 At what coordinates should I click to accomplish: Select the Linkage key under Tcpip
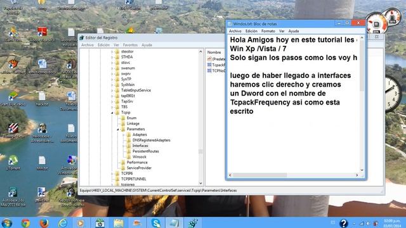tap(133, 124)
